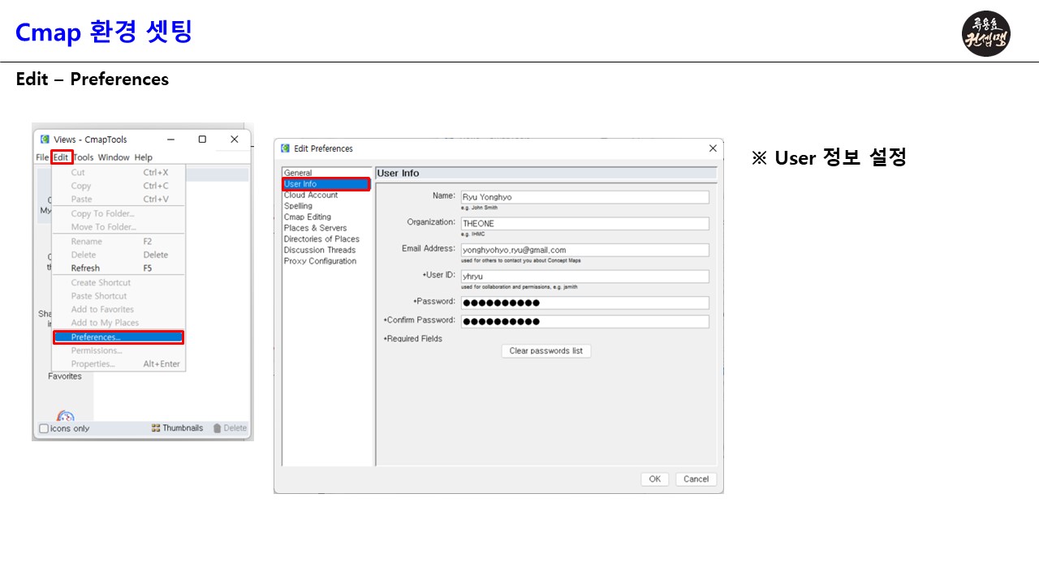Screen dimensions: 1039x584
Task: Choose Add to My Places entry
Action: [x=119, y=323]
